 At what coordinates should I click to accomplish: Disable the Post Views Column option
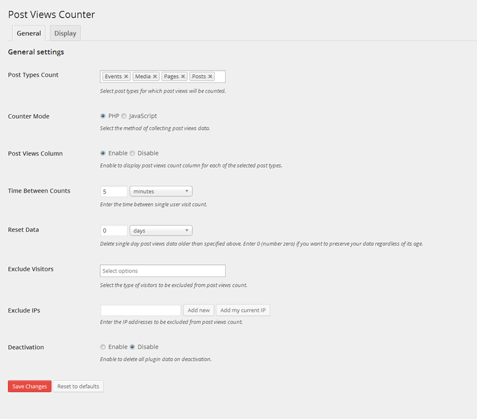click(x=133, y=153)
